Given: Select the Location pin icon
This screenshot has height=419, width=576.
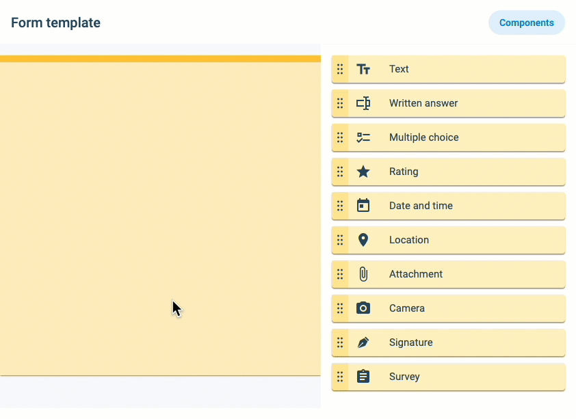Looking at the screenshot, I should (x=363, y=240).
